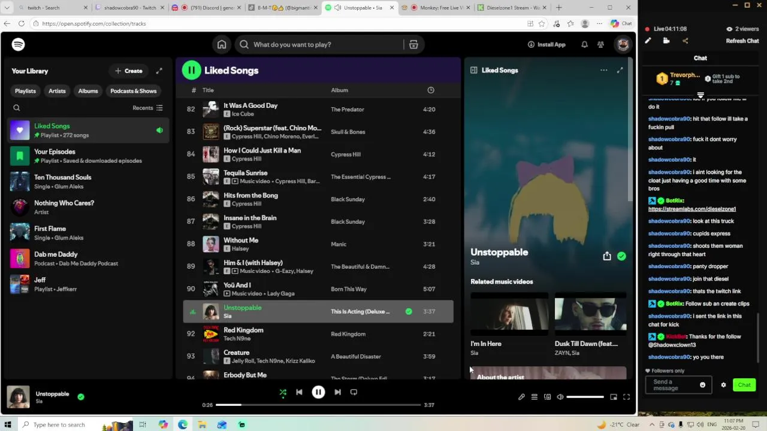Select the Albums filter chip
Viewport: 767px width, 431px height.
tap(88, 91)
